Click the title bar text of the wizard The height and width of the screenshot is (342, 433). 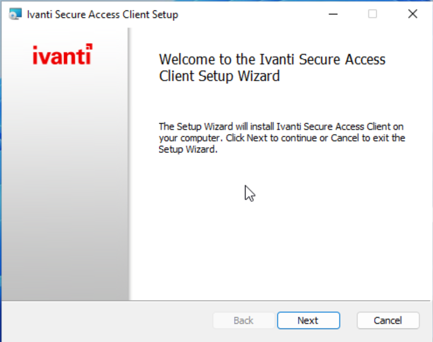(x=102, y=14)
